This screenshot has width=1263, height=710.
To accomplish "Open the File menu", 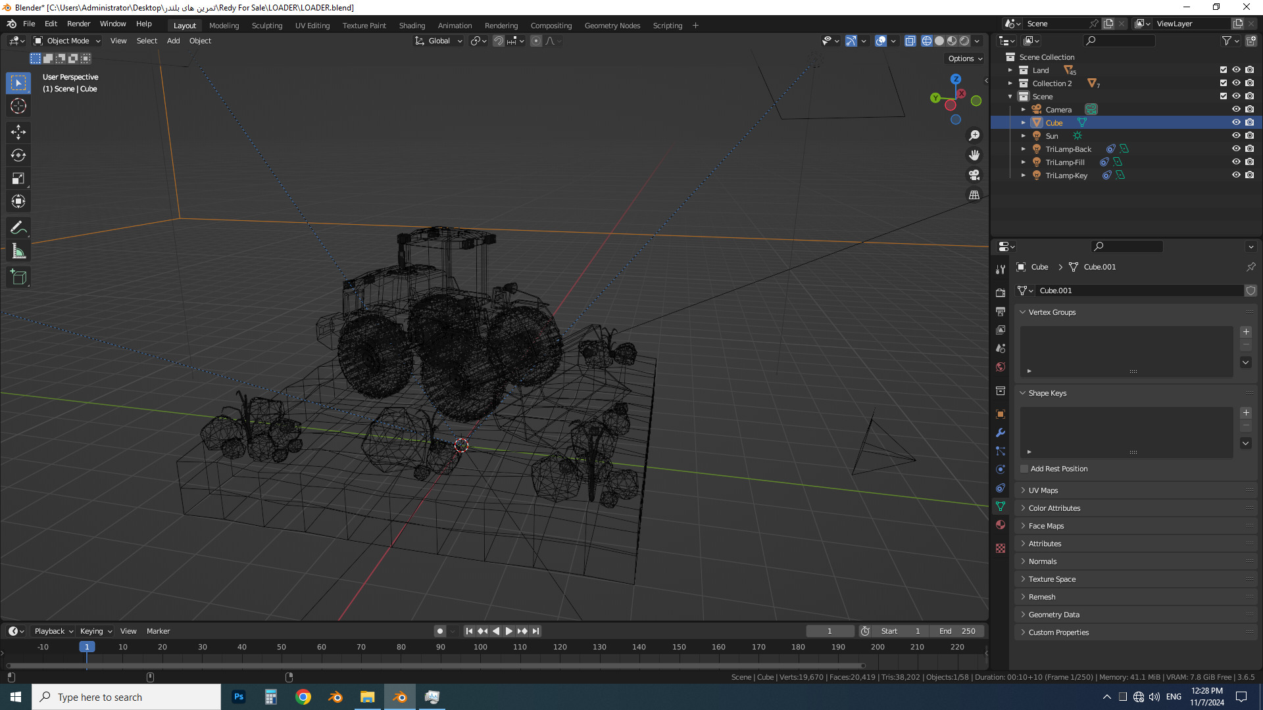I will pos(29,24).
